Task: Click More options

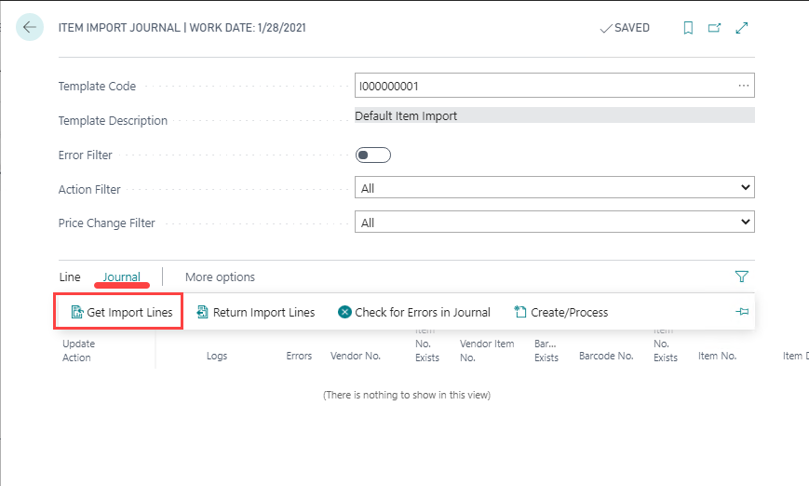Action: click(220, 277)
